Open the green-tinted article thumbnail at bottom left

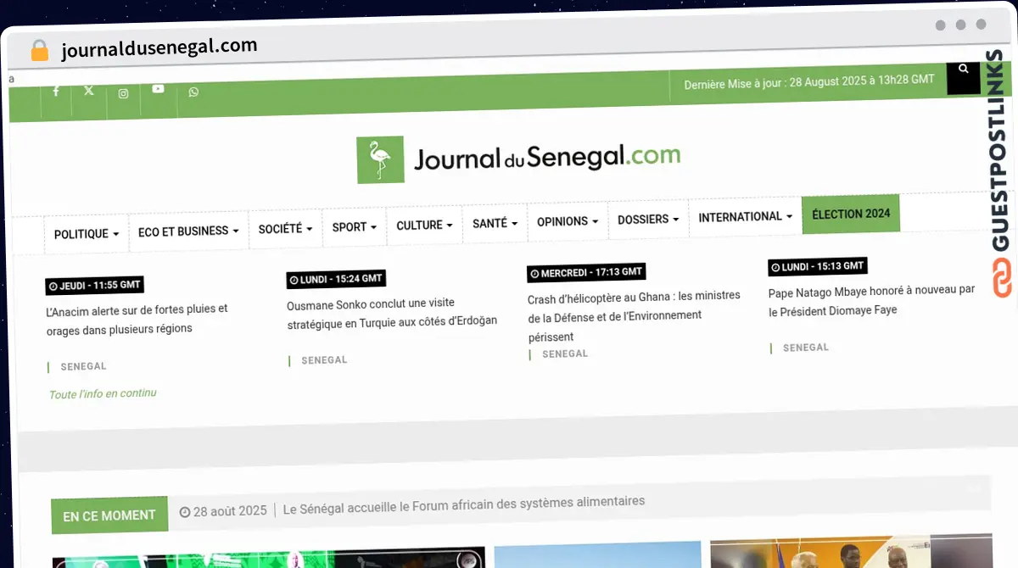[x=269, y=558]
